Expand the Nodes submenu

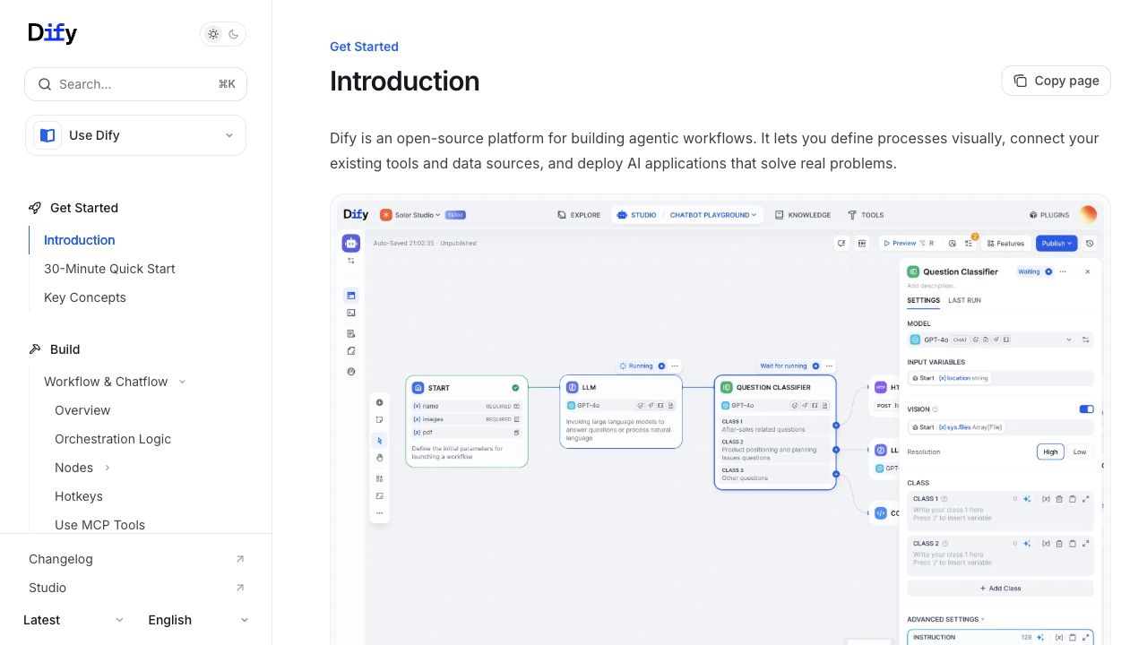pos(82,468)
